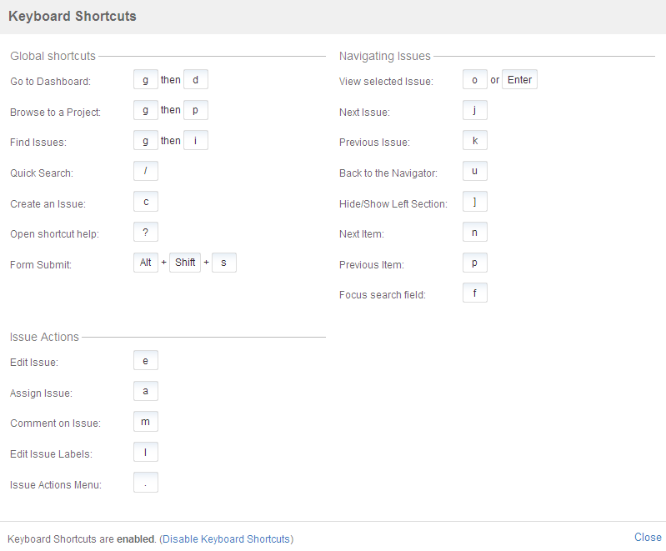The width and height of the screenshot is (666, 551).
Task: Click the 'e' key for Edit Issue
Action: point(146,360)
